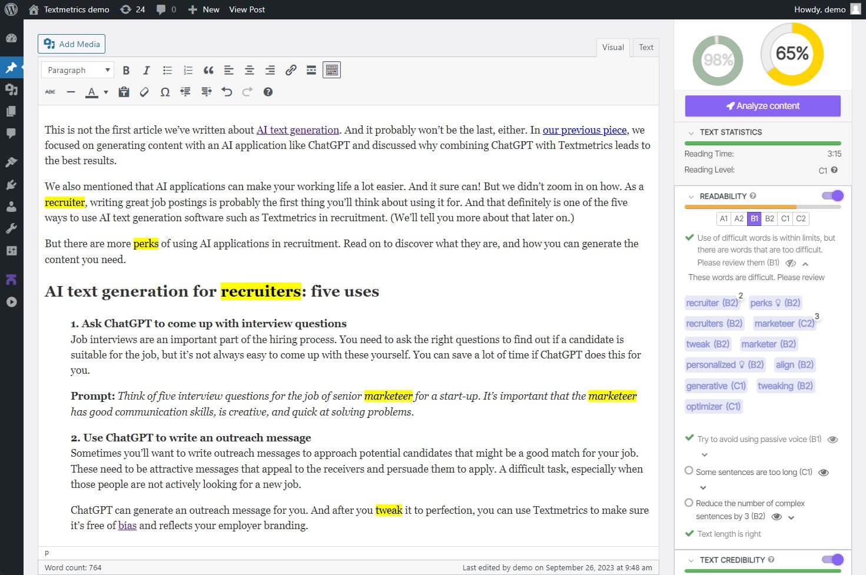Click the Undo arrow icon
The width and height of the screenshot is (866, 575).
pos(227,92)
